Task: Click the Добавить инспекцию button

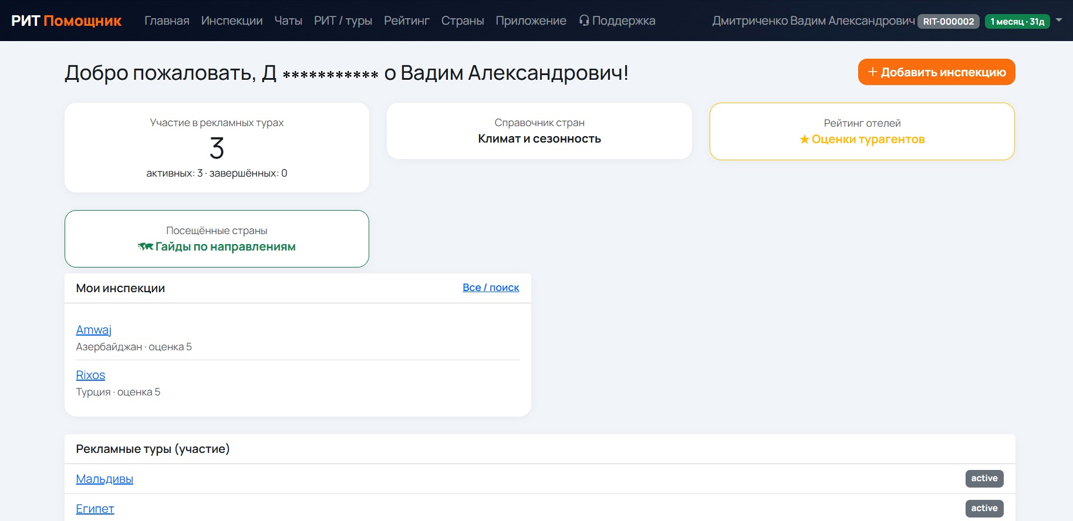Action: (x=936, y=72)
